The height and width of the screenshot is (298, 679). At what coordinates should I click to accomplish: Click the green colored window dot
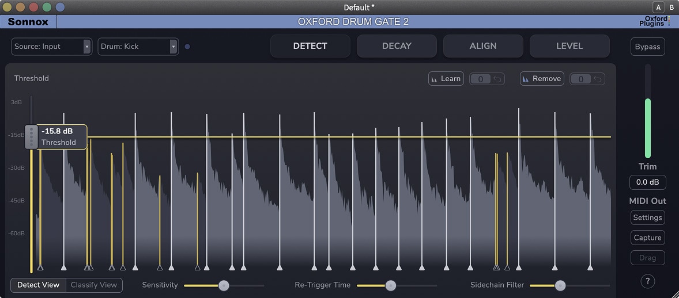tap(47, 7)
